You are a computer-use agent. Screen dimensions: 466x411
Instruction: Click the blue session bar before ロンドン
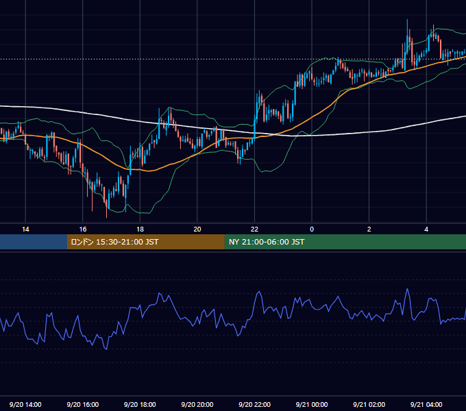pyautogui.click(x=34, y=242)
